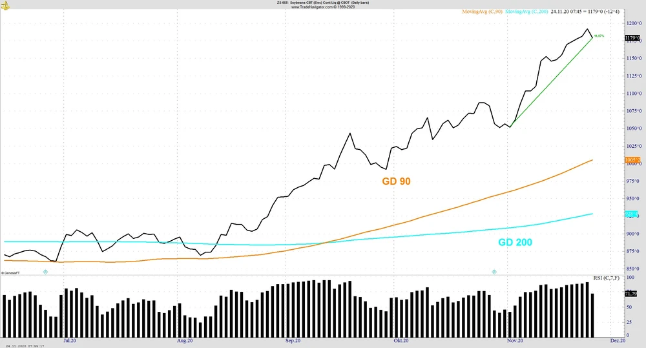646x348 pixels.
Task: Click the GenesisFT logo text at chart left
Action: (x=12, y=273)
